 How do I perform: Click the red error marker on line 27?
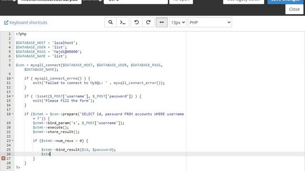coord(3,158)
